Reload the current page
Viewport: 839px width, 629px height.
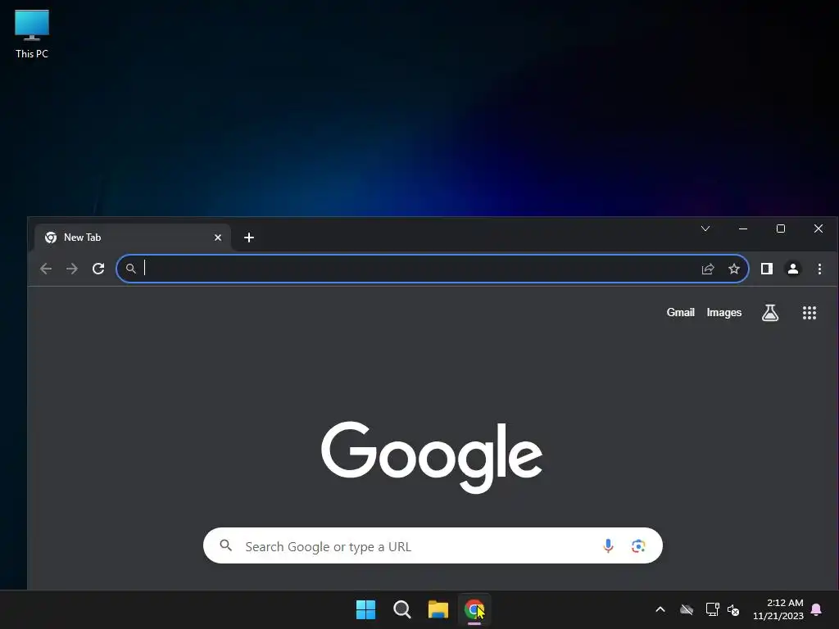tap(98, 269)
